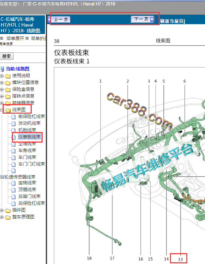Click the 使用说明 folder label

coord(21,76)
